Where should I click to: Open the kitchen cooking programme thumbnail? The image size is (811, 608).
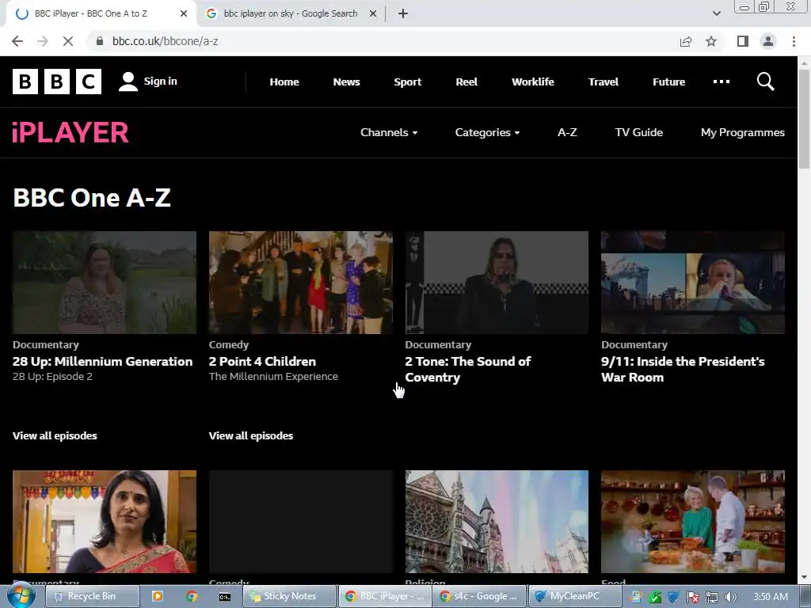(x=693, y=522)
